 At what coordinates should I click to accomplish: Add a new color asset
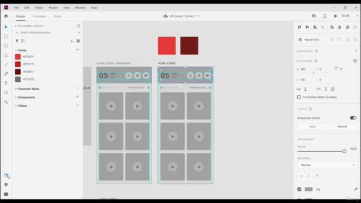coord(77,50)
